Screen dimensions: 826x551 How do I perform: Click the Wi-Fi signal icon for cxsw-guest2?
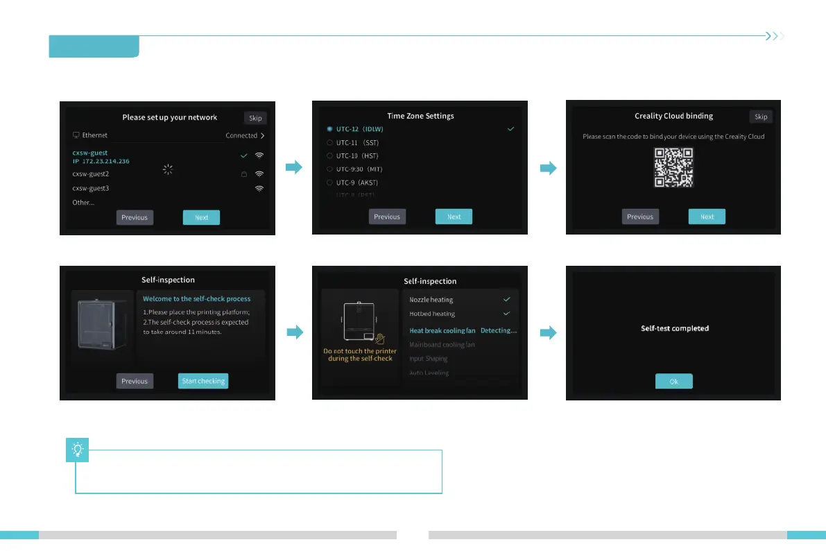[x=259, y=173]
